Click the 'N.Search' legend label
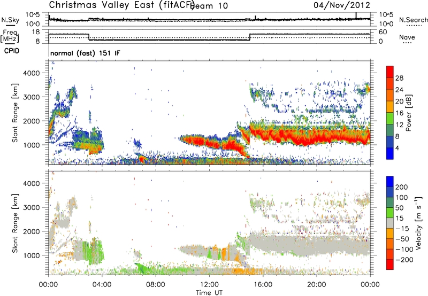This screenshot has width=428, height=296. tap(413, 20)
